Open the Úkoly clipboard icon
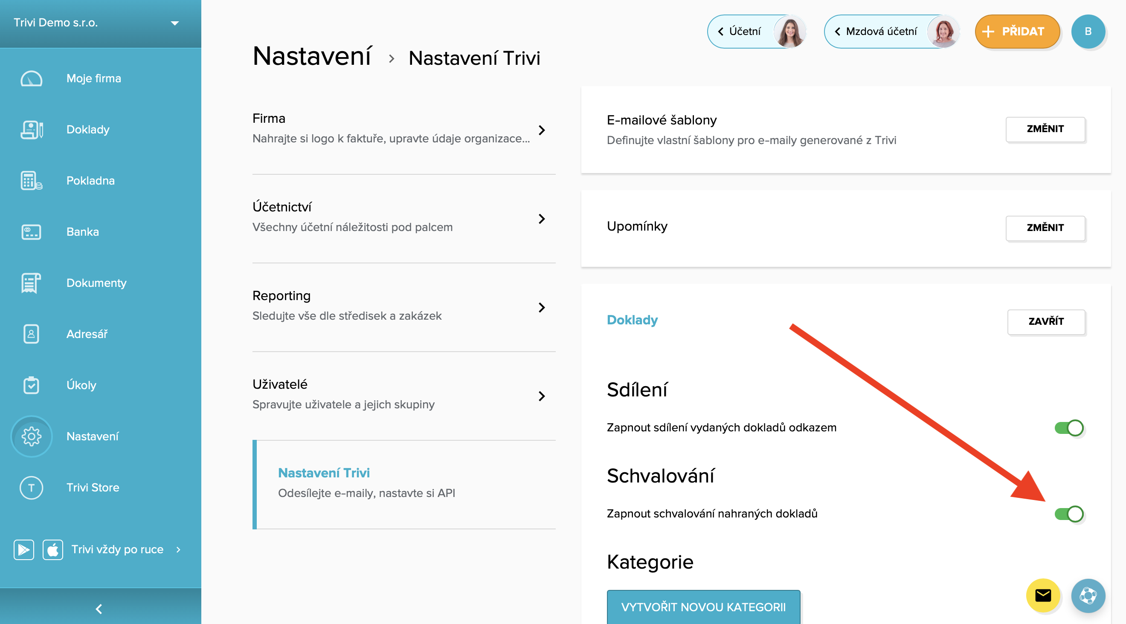This screenshot has height=624, width=1126. click(31, 385)
